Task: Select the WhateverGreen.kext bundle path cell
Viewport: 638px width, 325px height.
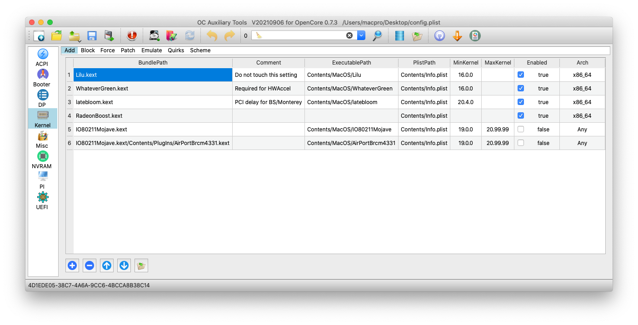Action: point(153,88)
